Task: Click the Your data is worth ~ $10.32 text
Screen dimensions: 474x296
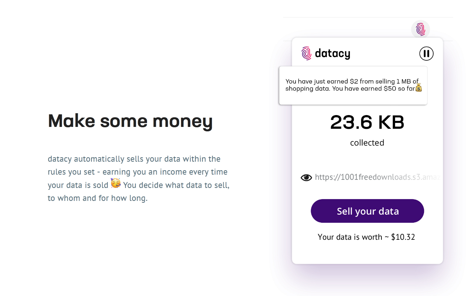Action: click(x=366, y=237)
